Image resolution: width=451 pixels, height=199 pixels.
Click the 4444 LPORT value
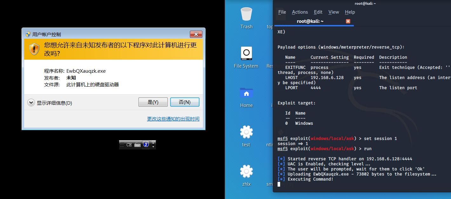point(316,88)
